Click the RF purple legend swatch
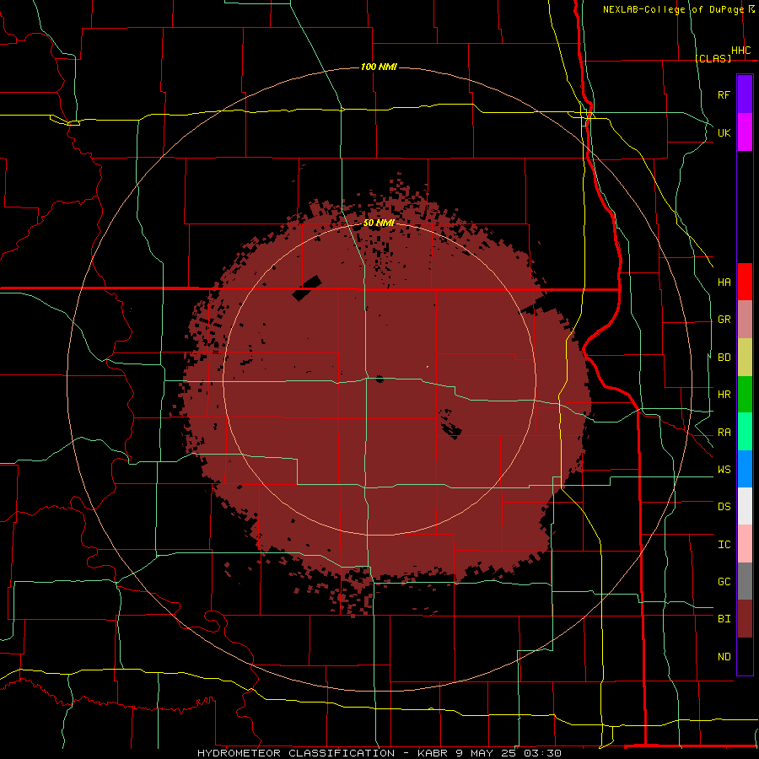 (745, 94)
